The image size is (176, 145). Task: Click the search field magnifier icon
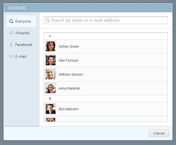(x=48, y=20)
